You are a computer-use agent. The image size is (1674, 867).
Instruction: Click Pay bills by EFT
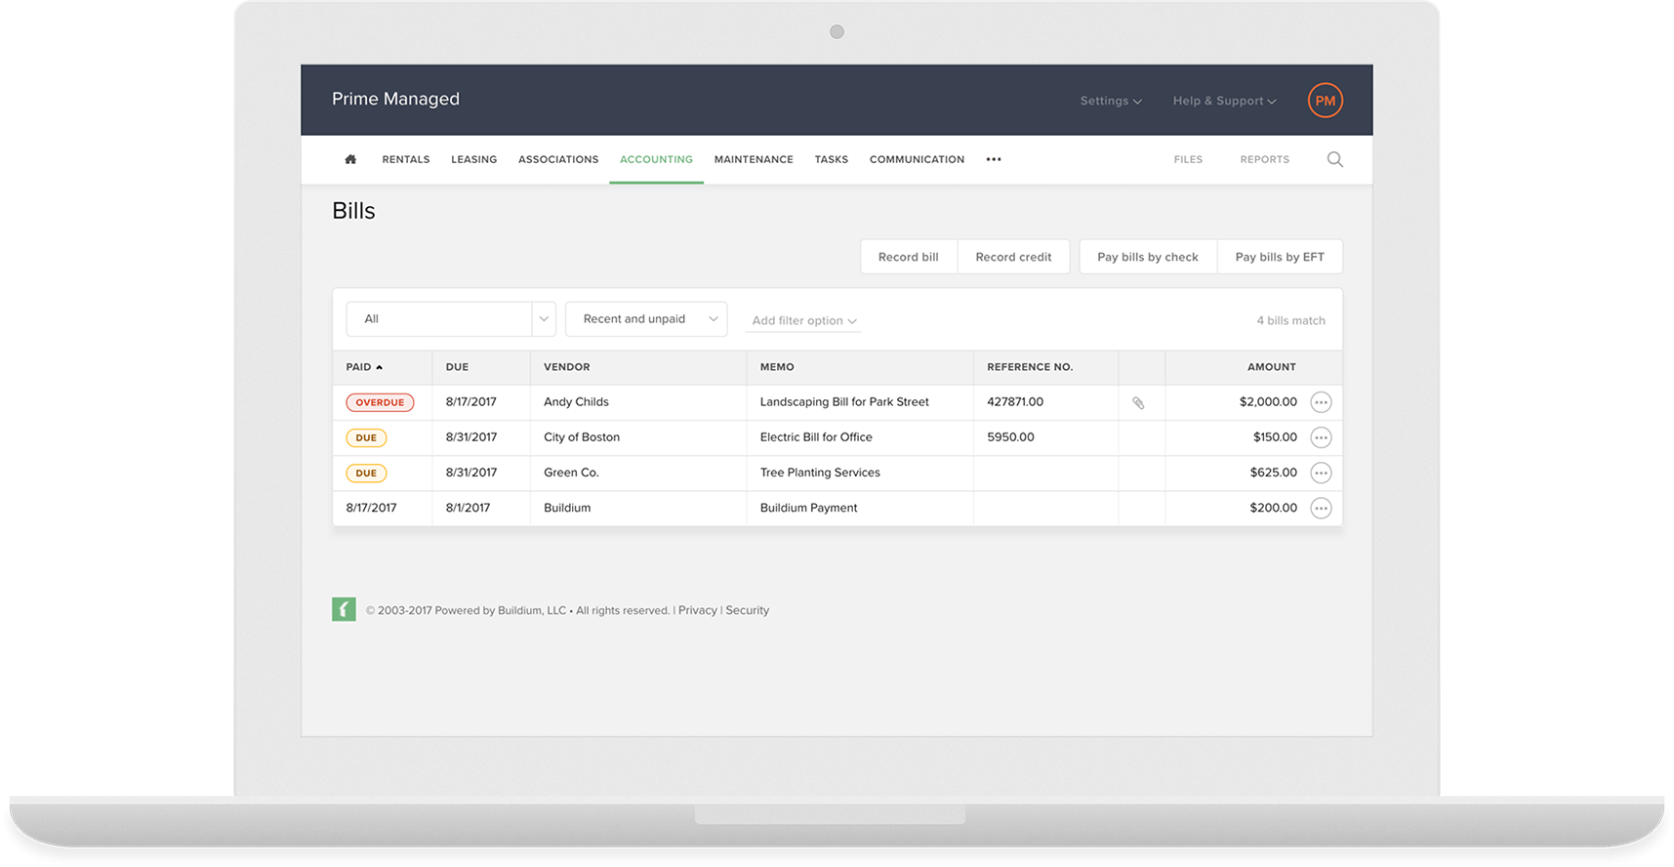1280,257
